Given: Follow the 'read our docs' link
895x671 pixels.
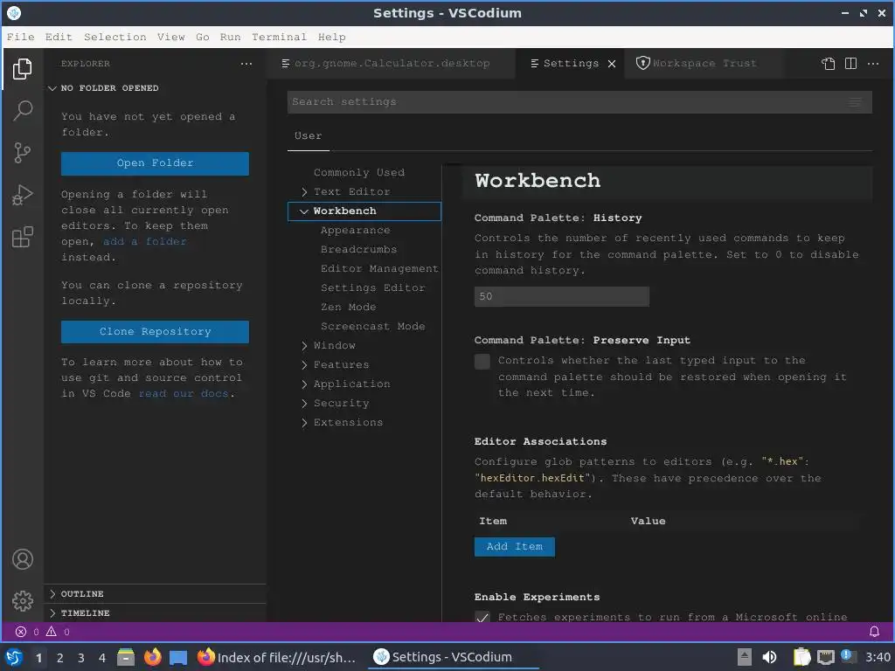Looking at the screenshot, I should click(x=184, y=394).
